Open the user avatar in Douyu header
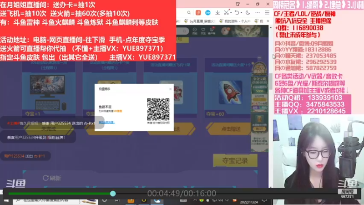 (x=225, y=31)
